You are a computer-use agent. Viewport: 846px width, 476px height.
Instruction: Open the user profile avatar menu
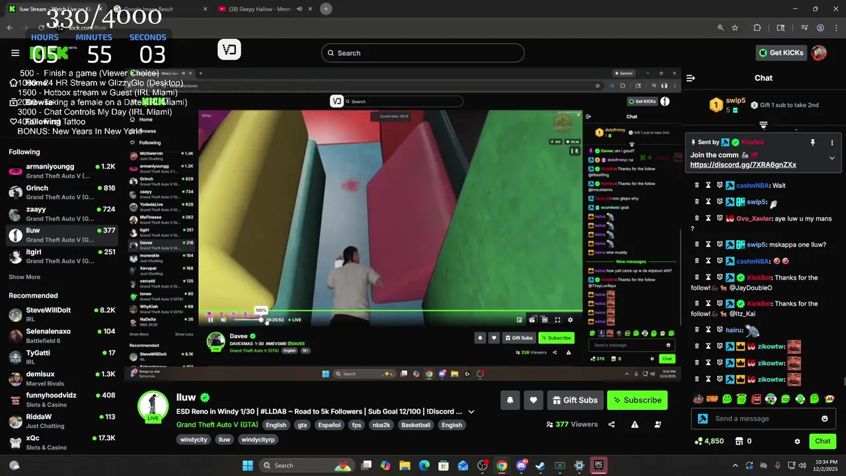pos(819,53)
